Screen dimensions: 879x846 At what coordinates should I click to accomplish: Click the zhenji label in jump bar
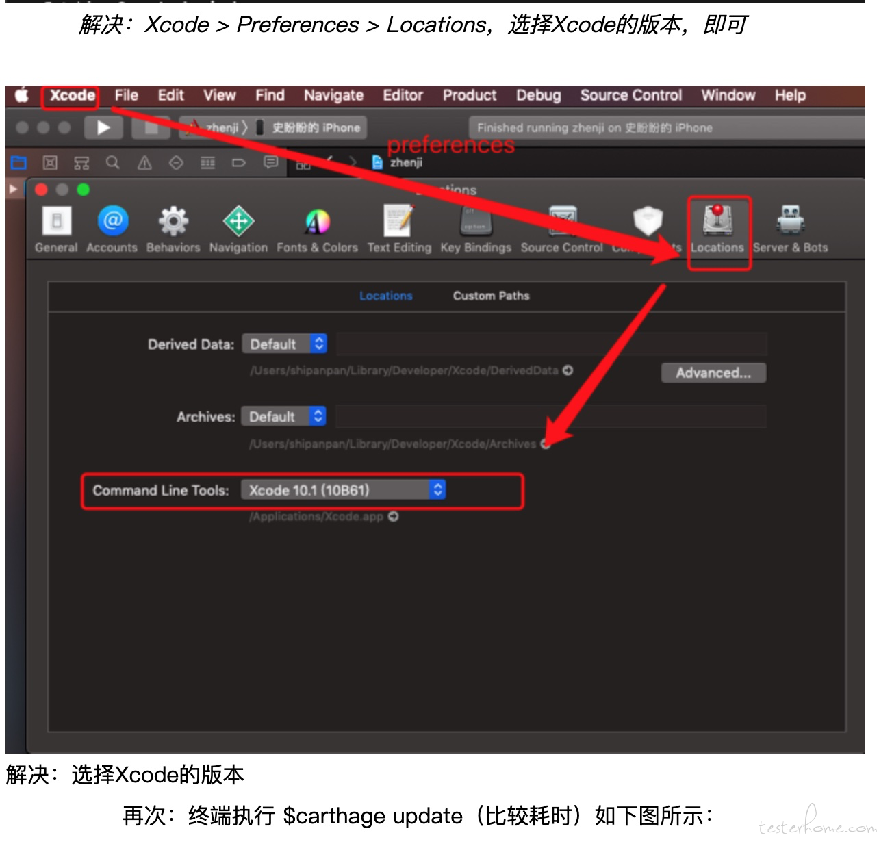(406, 162)
